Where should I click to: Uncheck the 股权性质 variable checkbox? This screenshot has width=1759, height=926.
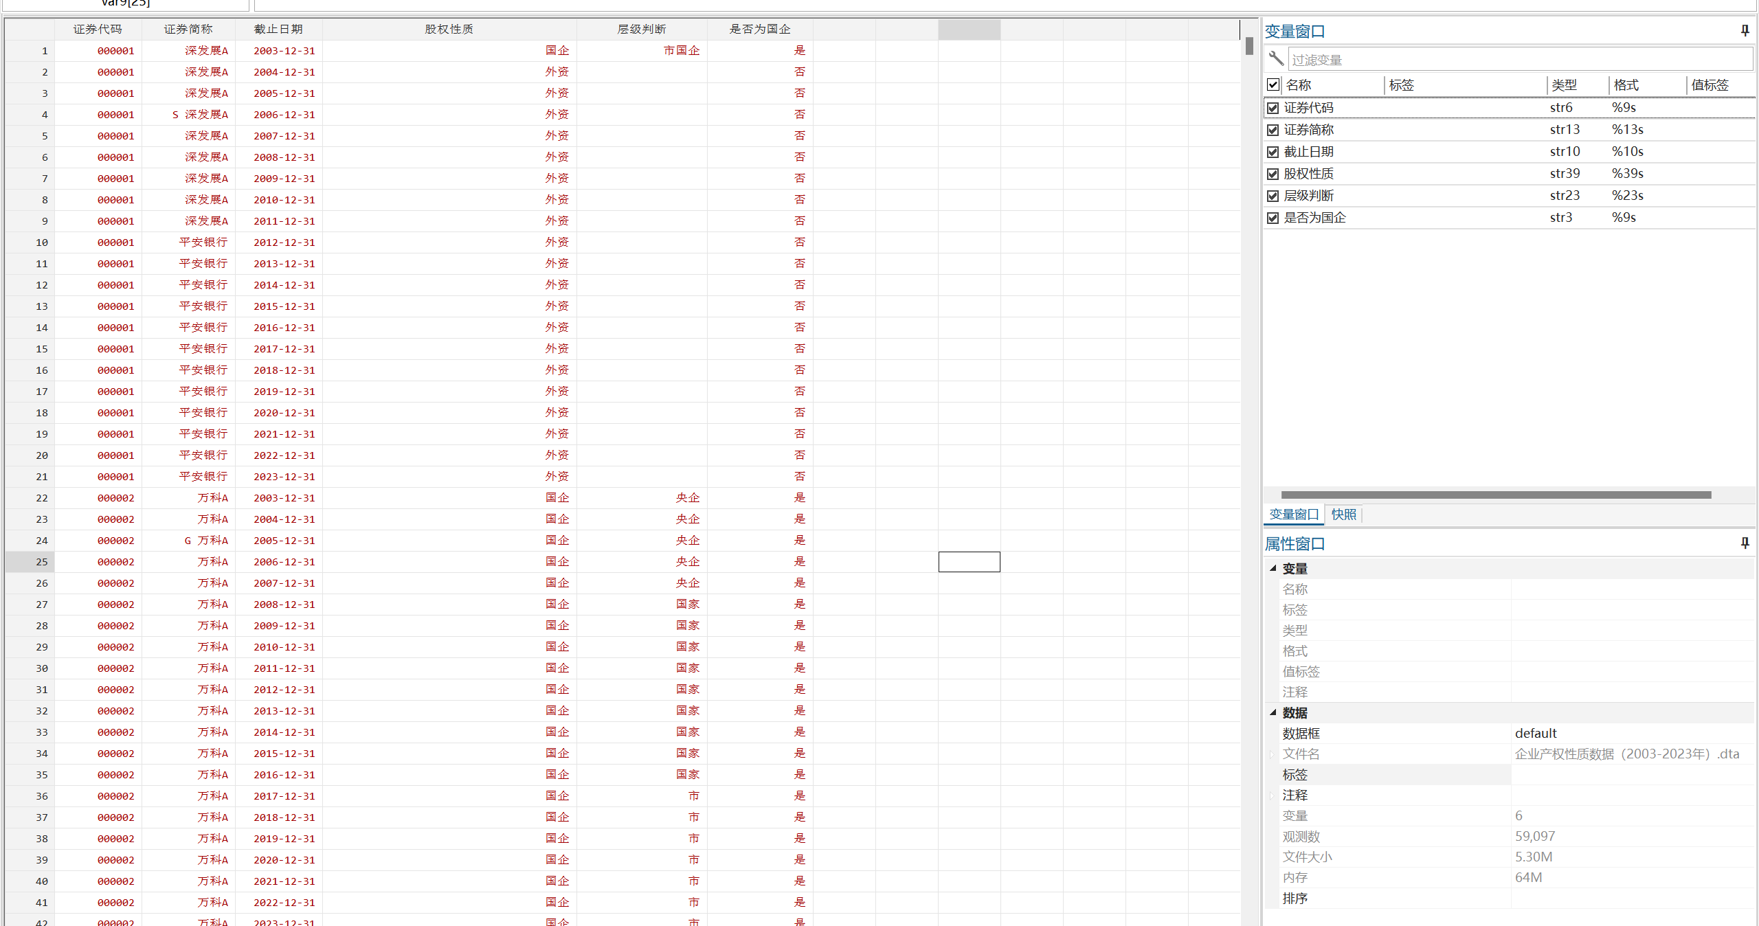click(1273, 174)
